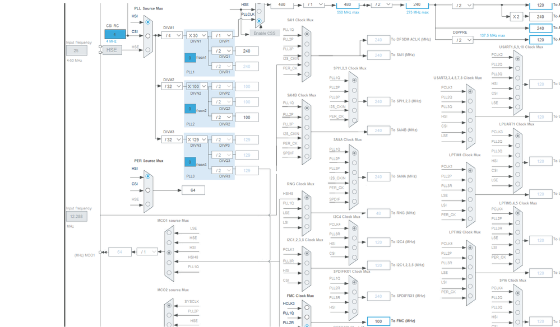Select LSE in the RNG Clock Mux

click(307, 217)
